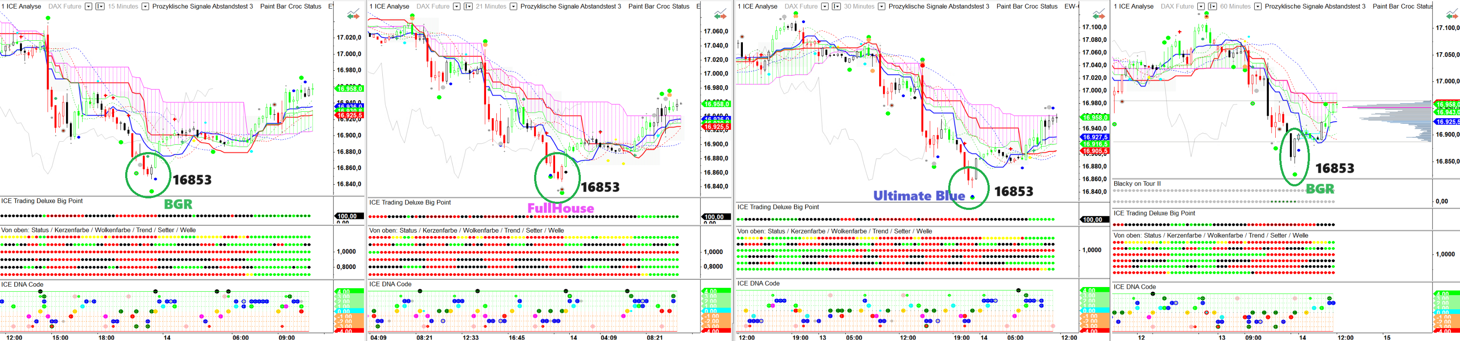Click 'Blacky on Tour II' indicator panel label
Image resolution: width=1460 pixels, height=341 pixels.
(1137, 183)
